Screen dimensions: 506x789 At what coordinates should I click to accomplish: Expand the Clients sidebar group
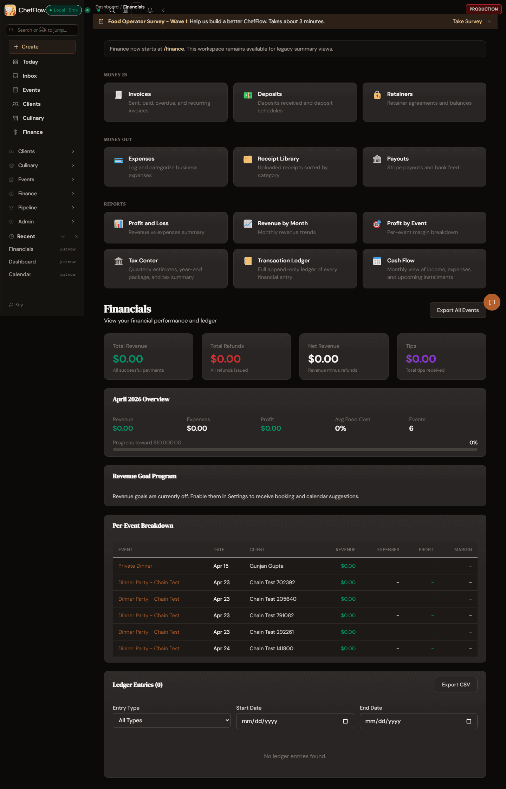(42, 151)
